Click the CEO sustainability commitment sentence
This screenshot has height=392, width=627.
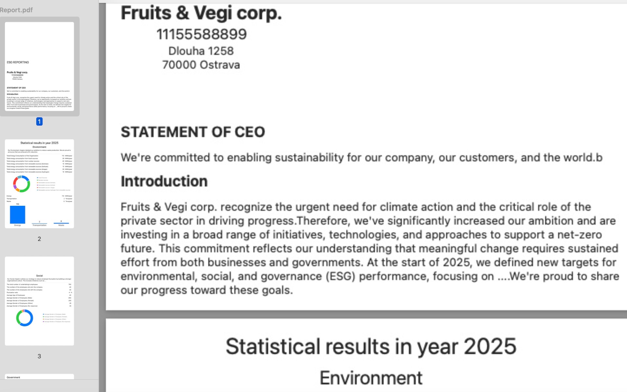(362, 157)
